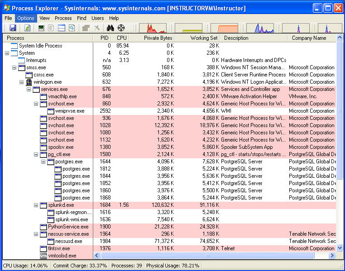
Task: Sort by the Company Name column header
Action: 312,38
